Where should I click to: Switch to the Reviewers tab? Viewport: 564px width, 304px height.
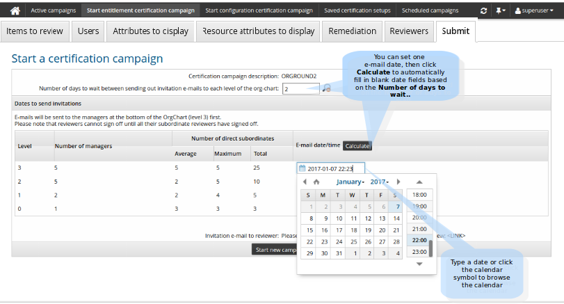(409, 31)
